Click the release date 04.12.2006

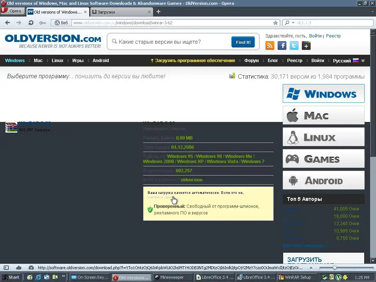(x=182, y=147)
